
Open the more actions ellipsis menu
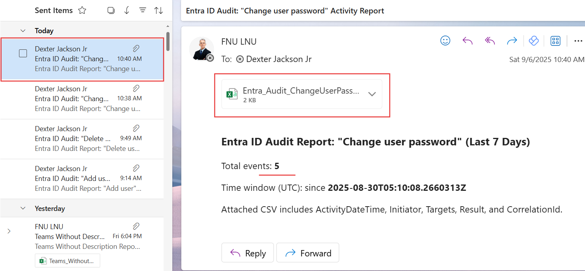[578, 41]
